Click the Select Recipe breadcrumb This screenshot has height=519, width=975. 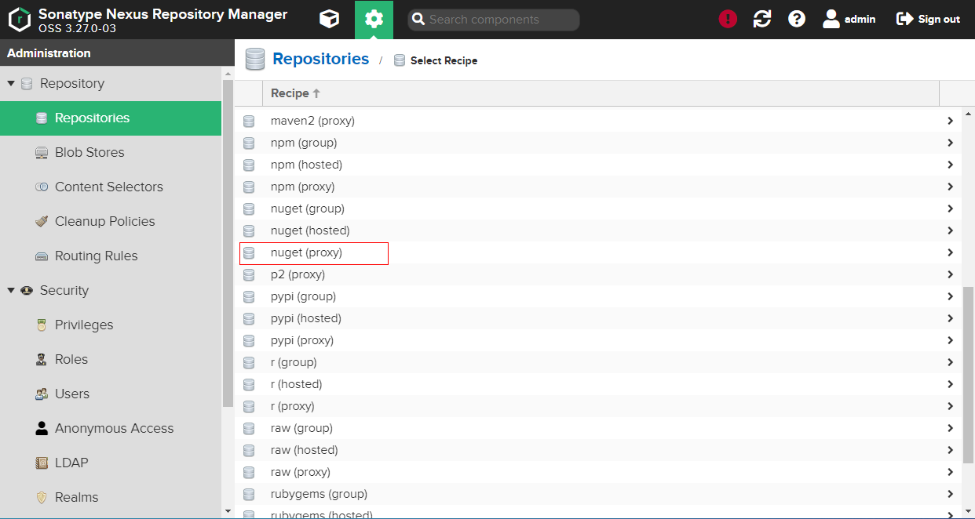(x=444, y=60)
